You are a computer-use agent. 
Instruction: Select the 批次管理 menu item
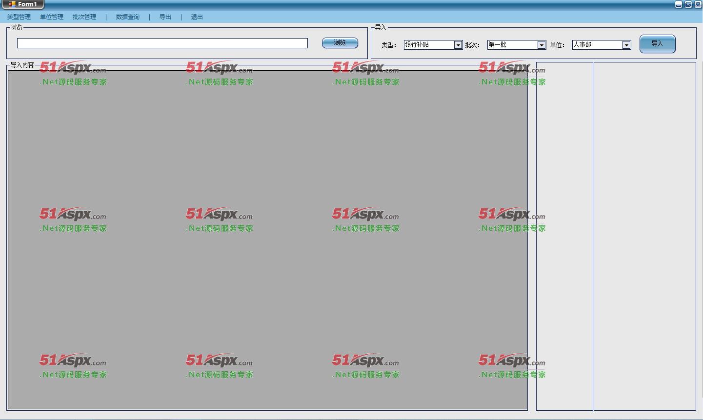(84, 17)
